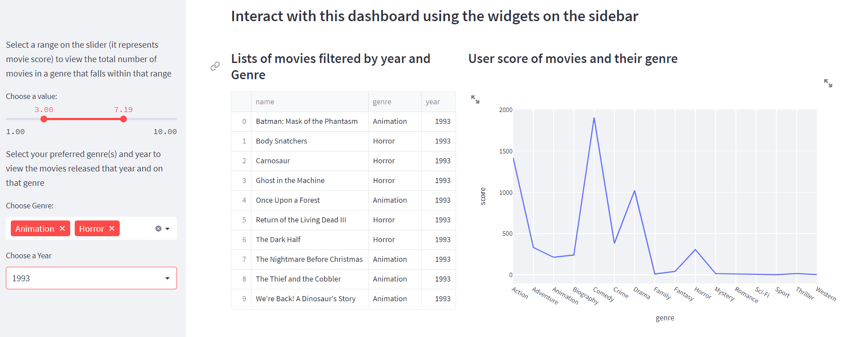Remove the Animation genre tag
The width and height of the screenshot is (852, 337).
[63, 229]
